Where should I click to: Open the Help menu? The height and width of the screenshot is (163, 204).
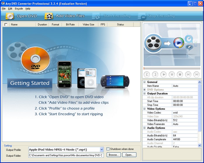(28, 9)
